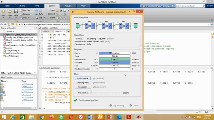Screen dimensions: 214x120
Task: Click the Regression plot button
Action: (x=83, y=87)
